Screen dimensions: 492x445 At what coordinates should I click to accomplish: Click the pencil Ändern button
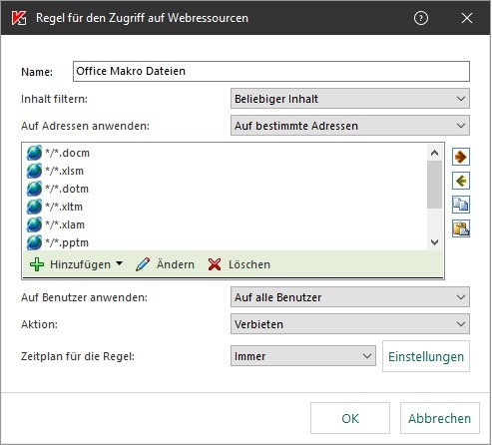coord(165,264)
